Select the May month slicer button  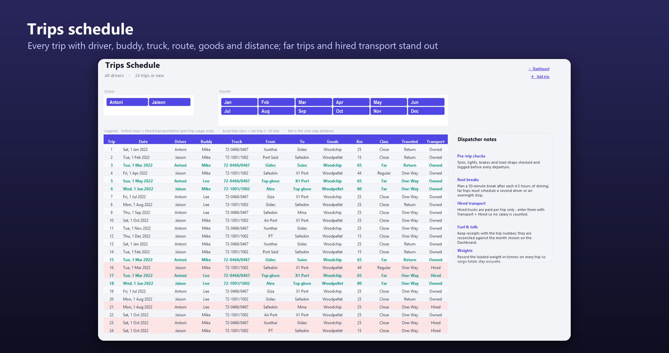[x=389, y=102]
